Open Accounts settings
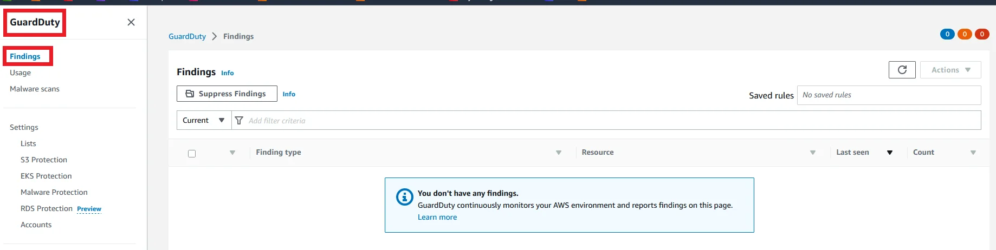 tap(36, 225)
